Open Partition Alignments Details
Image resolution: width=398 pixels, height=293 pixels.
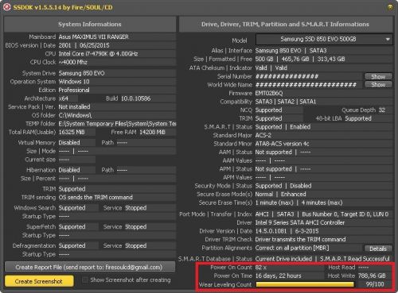(x=378, y=249)
